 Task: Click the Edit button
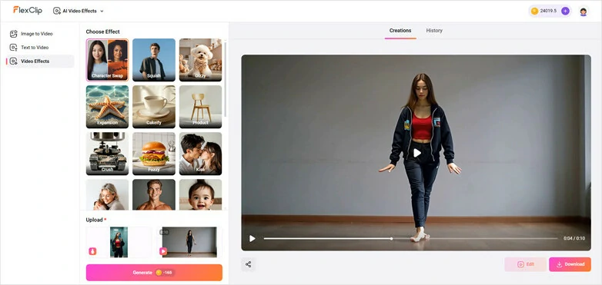526,264
